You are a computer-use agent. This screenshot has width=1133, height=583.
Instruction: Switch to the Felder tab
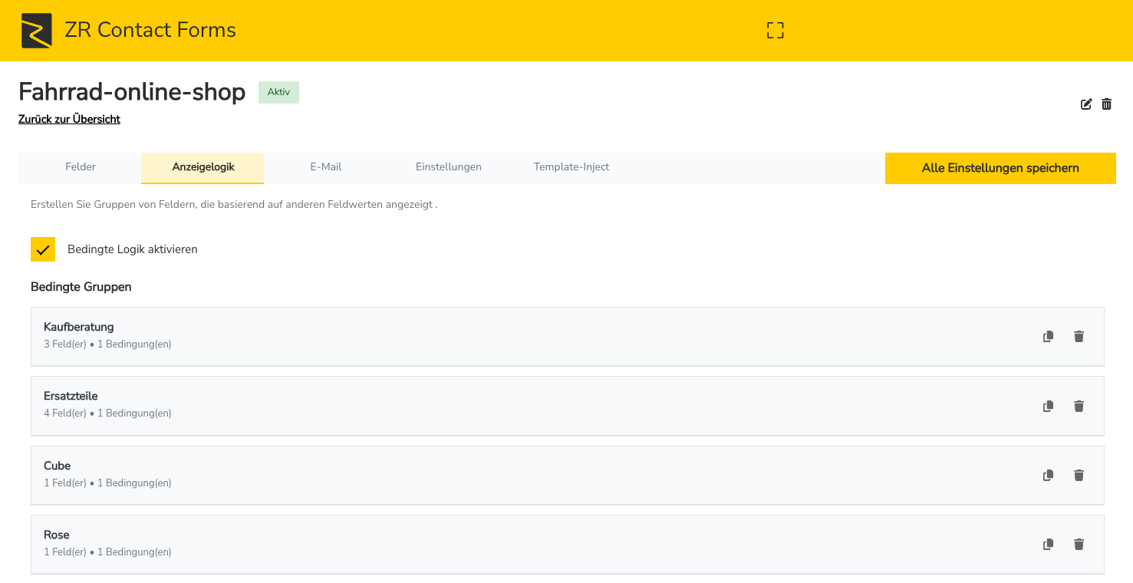point(81,167)
